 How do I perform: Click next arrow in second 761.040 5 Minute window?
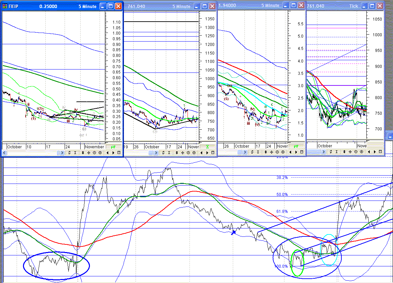pos(207,153)
